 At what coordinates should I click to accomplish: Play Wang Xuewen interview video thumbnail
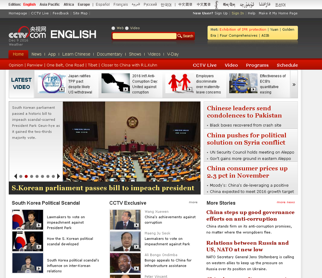125,219
